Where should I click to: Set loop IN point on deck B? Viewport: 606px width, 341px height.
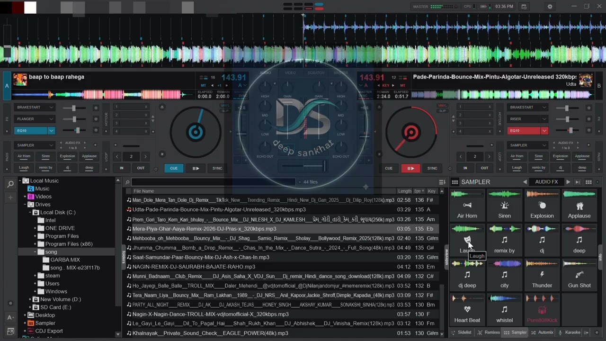coord(465,168)
